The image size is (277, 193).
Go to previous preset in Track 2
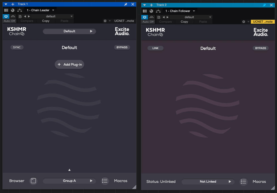(163, 17)
